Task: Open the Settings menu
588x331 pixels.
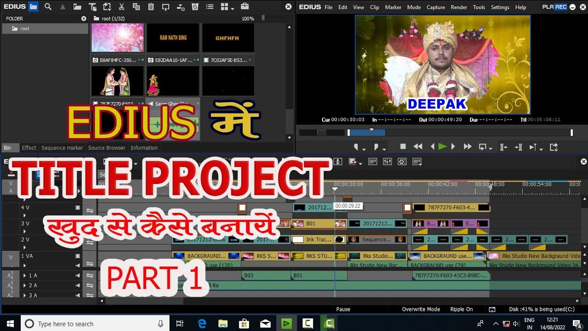Action: (x=500, y=7)
